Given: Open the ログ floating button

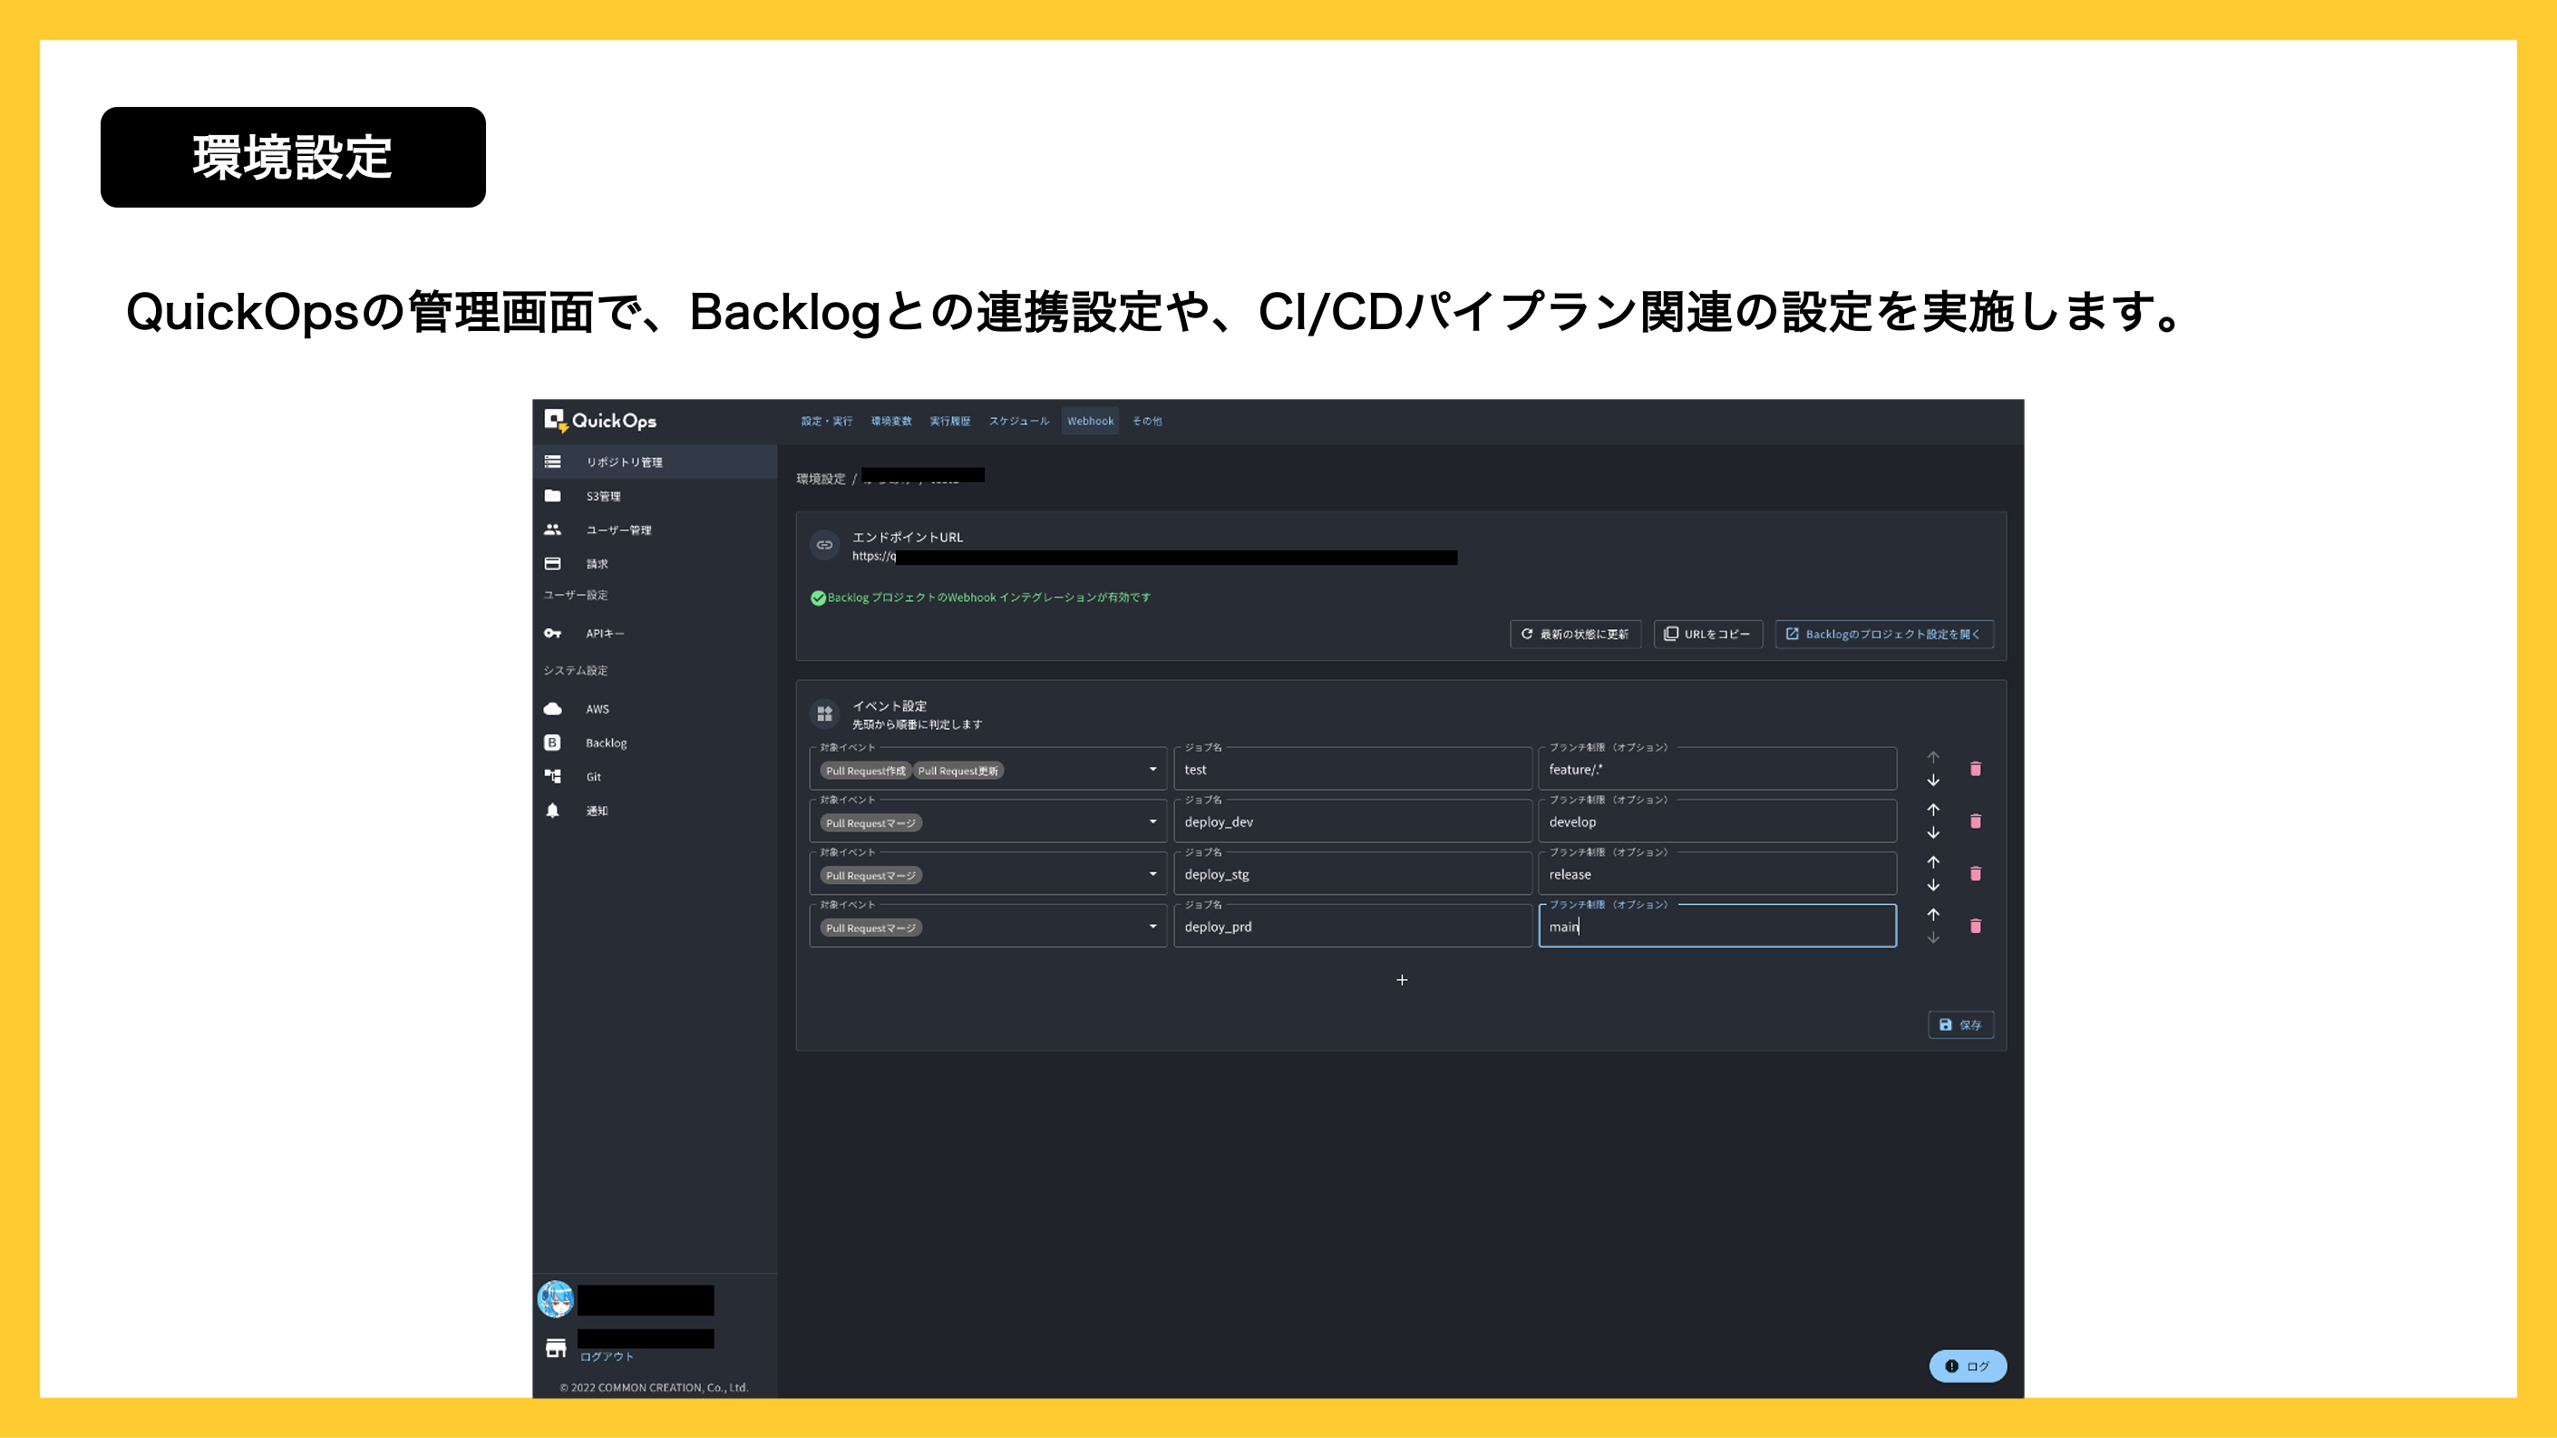Looking at the screenshot, I should 1968,1366.
